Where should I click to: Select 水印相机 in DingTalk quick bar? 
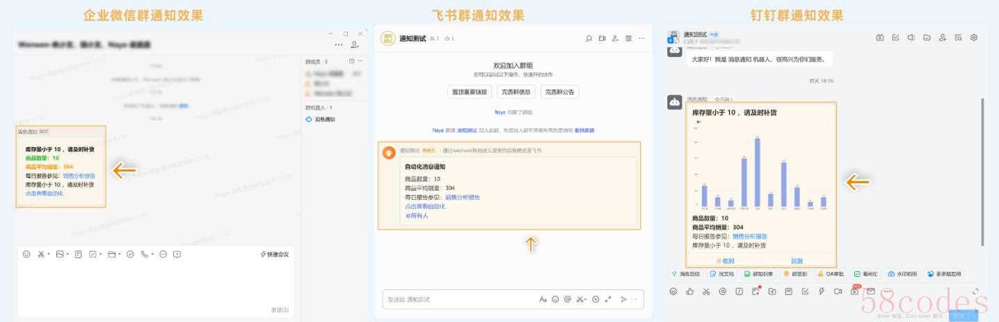coord(902,274)
